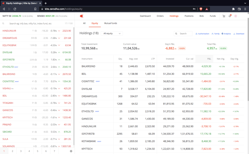This screenshot has height=154, width=249.
Task: Select SULA in the marketwatch
Action: point(37,139)
